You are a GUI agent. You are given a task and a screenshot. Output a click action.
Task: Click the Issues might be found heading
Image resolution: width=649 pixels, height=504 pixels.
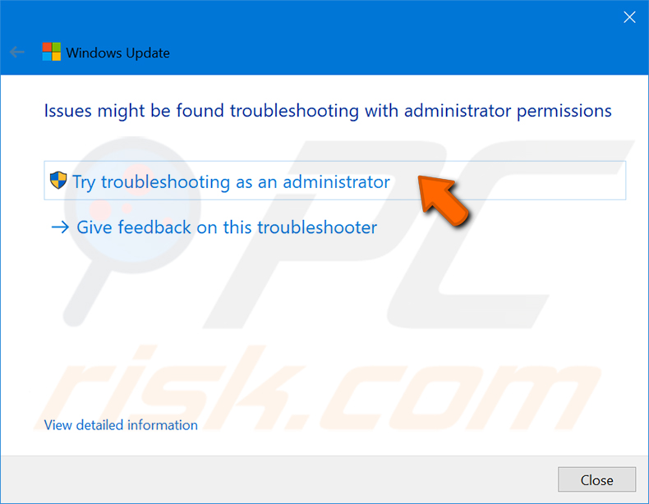tap(328, 111)
